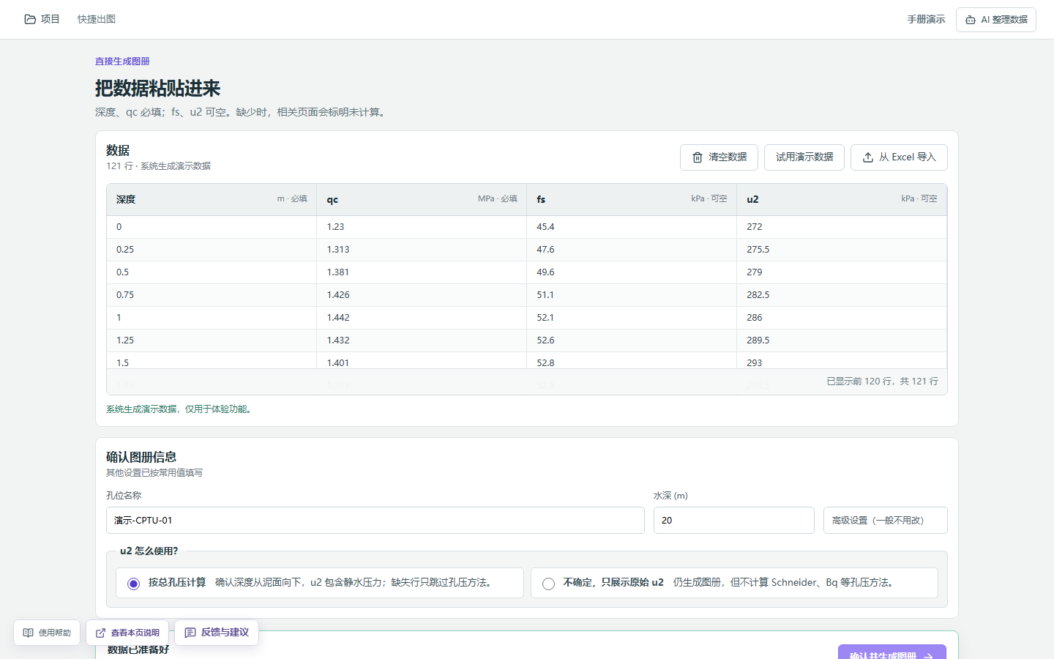
Task: Click the qc column header
Action: click(x=422, y=199)
